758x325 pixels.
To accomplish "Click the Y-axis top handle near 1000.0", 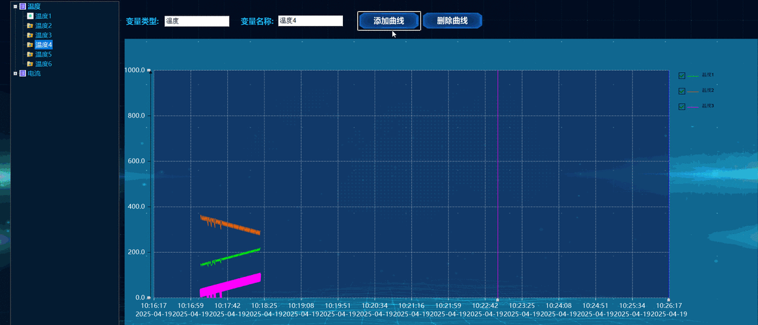I will click(x=150, y=71).
